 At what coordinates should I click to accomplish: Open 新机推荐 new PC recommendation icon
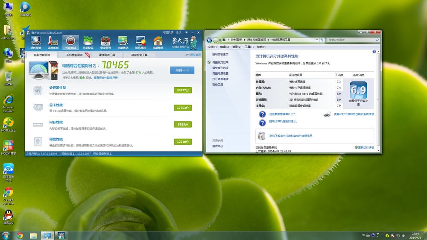(x=140, y=43)
